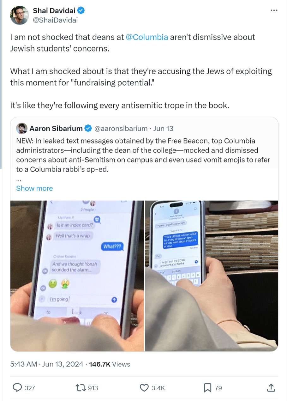Screen dimensions: 287x401
Task: Expand quoted tweet with Show more
Action: 34,188
